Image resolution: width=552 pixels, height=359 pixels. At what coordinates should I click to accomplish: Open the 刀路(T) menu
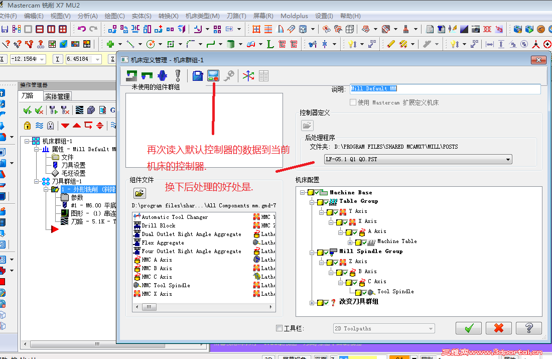point(236,16)
